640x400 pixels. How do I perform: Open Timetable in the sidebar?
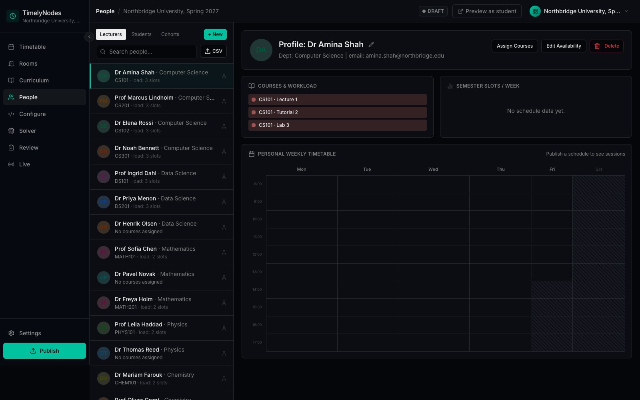pos(44,47)
